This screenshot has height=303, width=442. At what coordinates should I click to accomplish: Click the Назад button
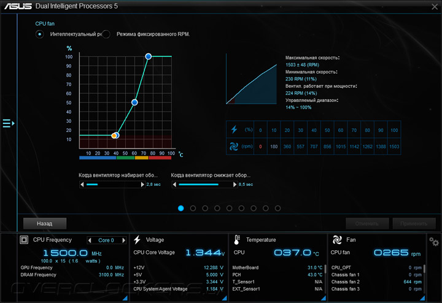pyautogui.click(x=45, y=224)
